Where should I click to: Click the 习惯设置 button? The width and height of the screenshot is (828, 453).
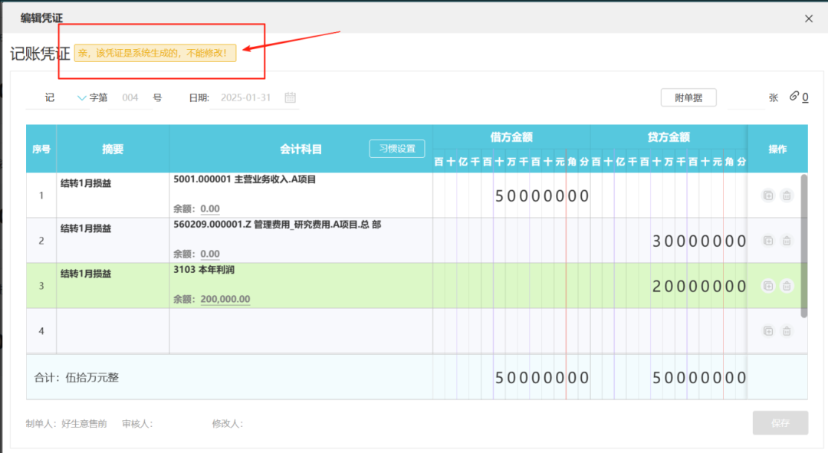tap(397, 149)
